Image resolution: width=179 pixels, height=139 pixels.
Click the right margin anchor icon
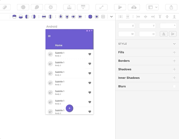(80, 17)
